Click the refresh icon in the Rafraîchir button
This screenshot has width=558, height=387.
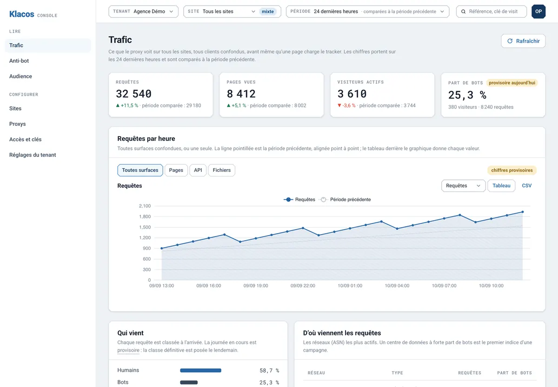510,41
